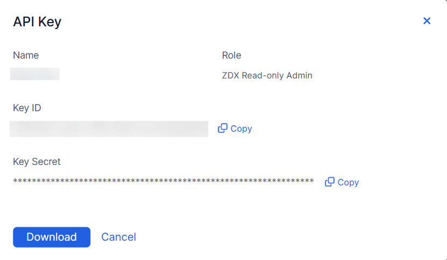Copy the hidden Key Secret to clipboard
447x260 pixels.
tap(342, 183)
